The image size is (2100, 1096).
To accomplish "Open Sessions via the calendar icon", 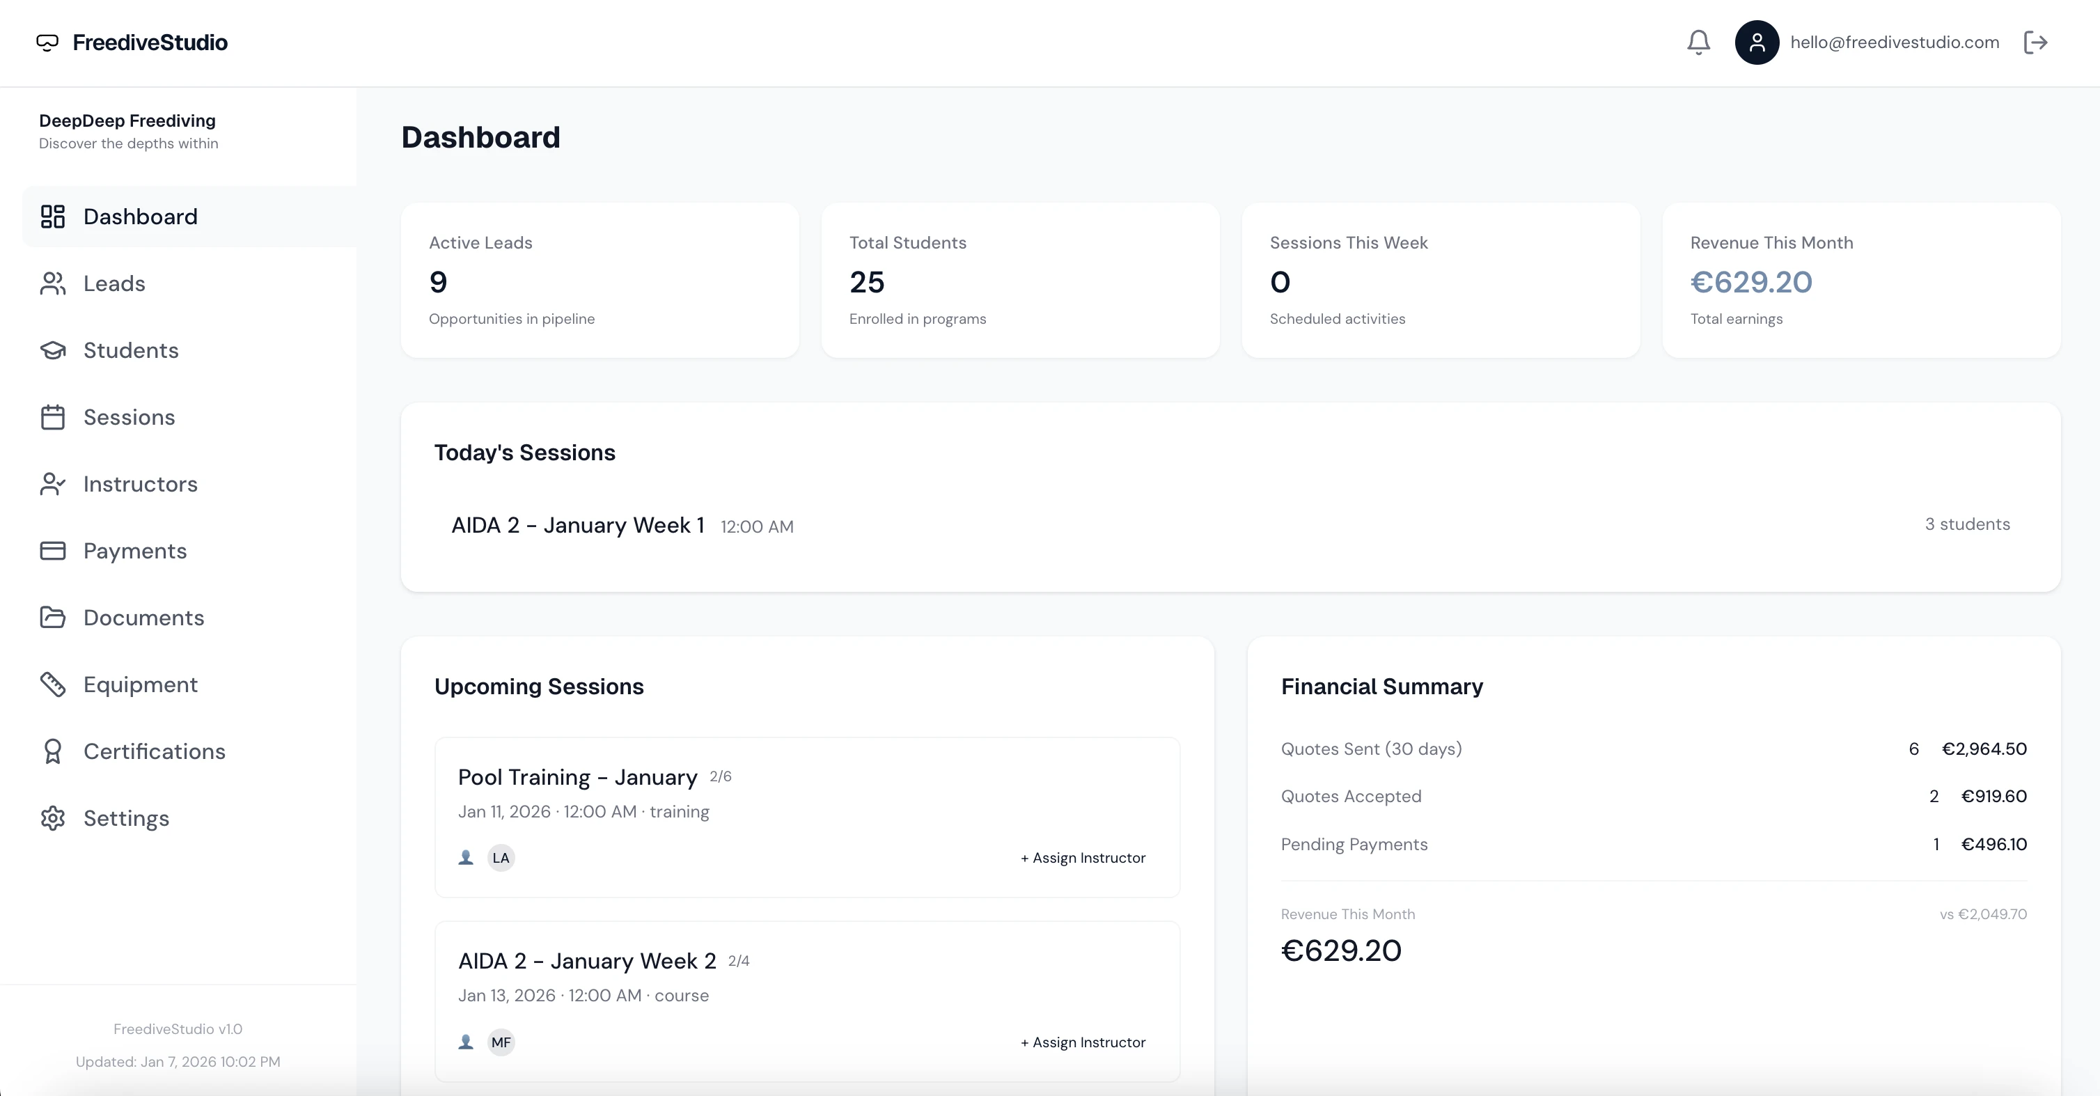I will pos(53,416).
